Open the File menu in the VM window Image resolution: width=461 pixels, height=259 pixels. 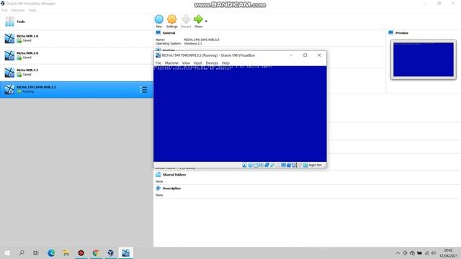[158, 63]
